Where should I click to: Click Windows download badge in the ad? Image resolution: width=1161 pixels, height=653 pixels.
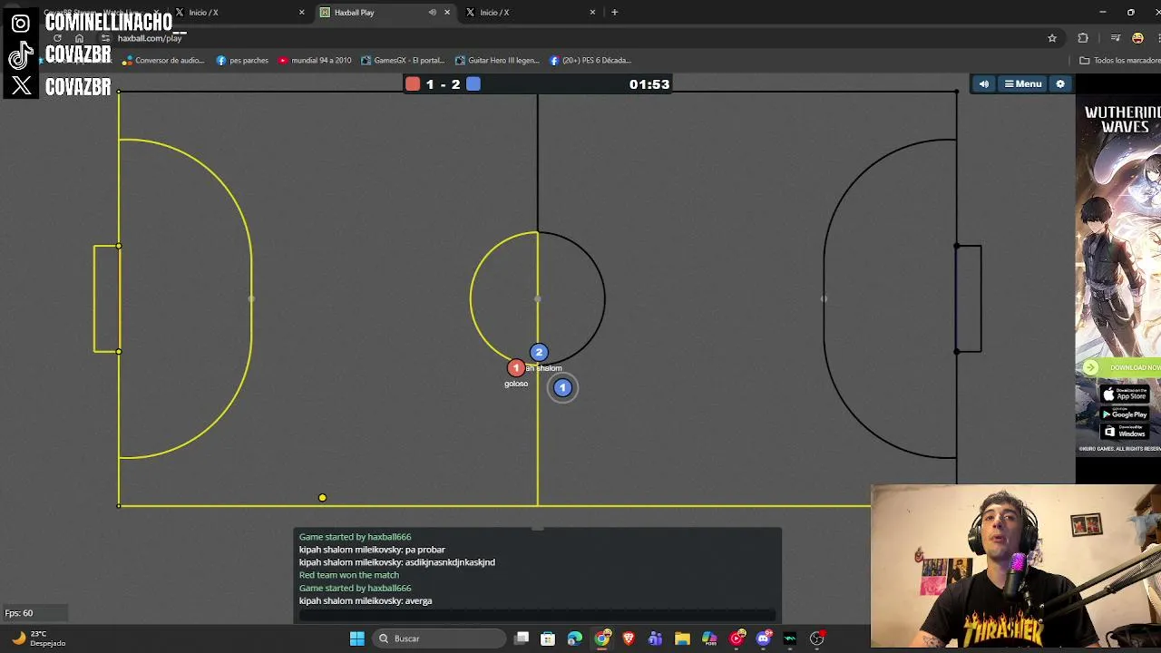[1125, 433]
